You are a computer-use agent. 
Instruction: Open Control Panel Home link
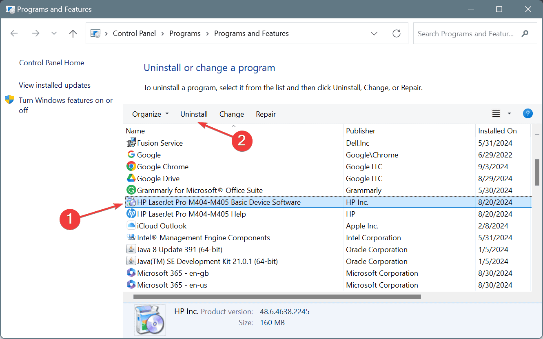tap(51, 63)
